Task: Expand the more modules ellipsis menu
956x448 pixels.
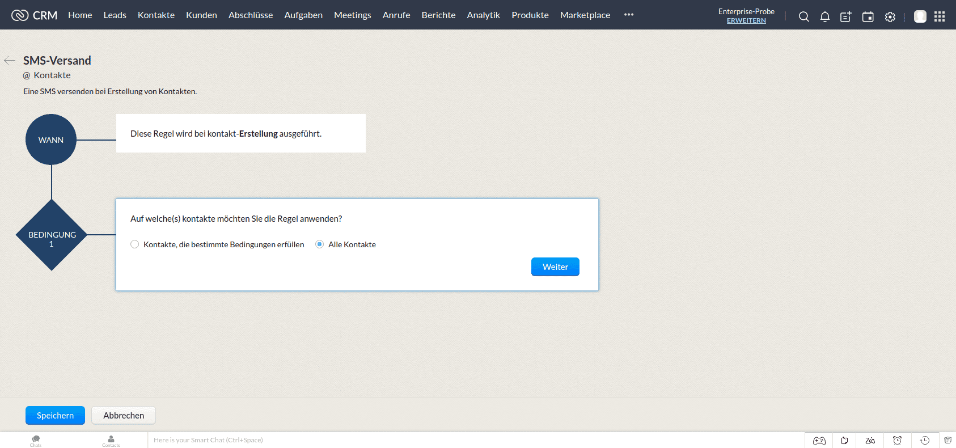Action: (629, 15)
